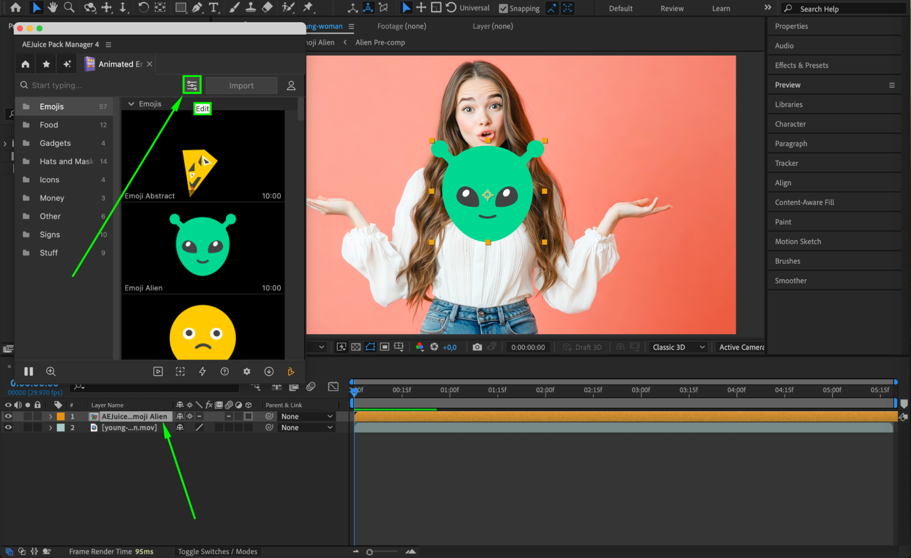Open the Effects & Presets panel

click(801, 65)
